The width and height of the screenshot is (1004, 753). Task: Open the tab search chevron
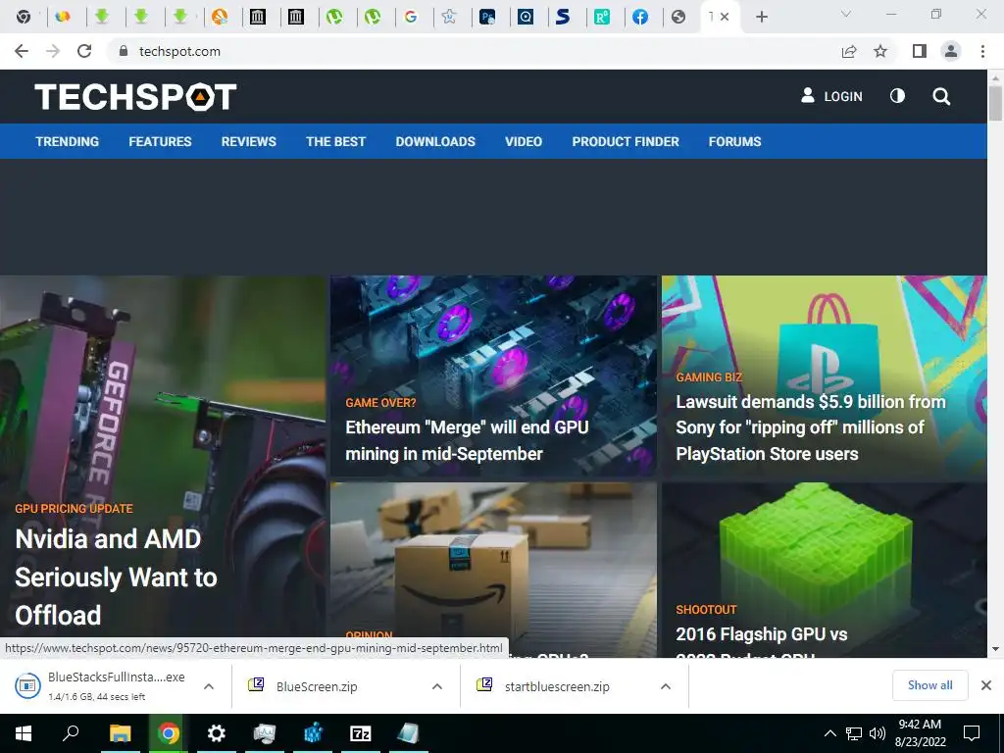coord(846,14)
